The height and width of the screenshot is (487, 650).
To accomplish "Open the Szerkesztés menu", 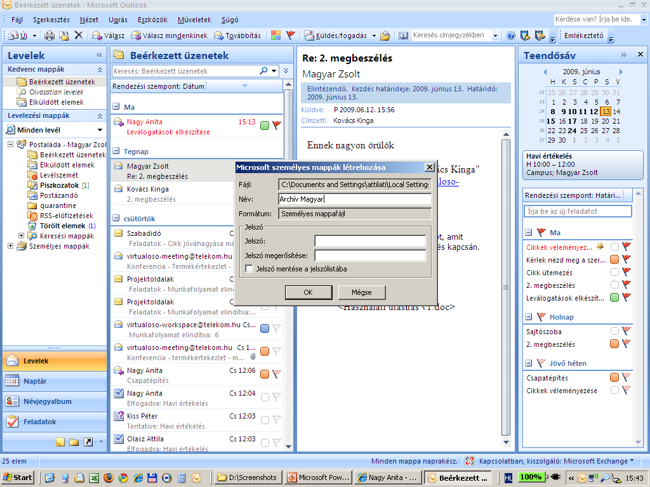I will [51, 20].
